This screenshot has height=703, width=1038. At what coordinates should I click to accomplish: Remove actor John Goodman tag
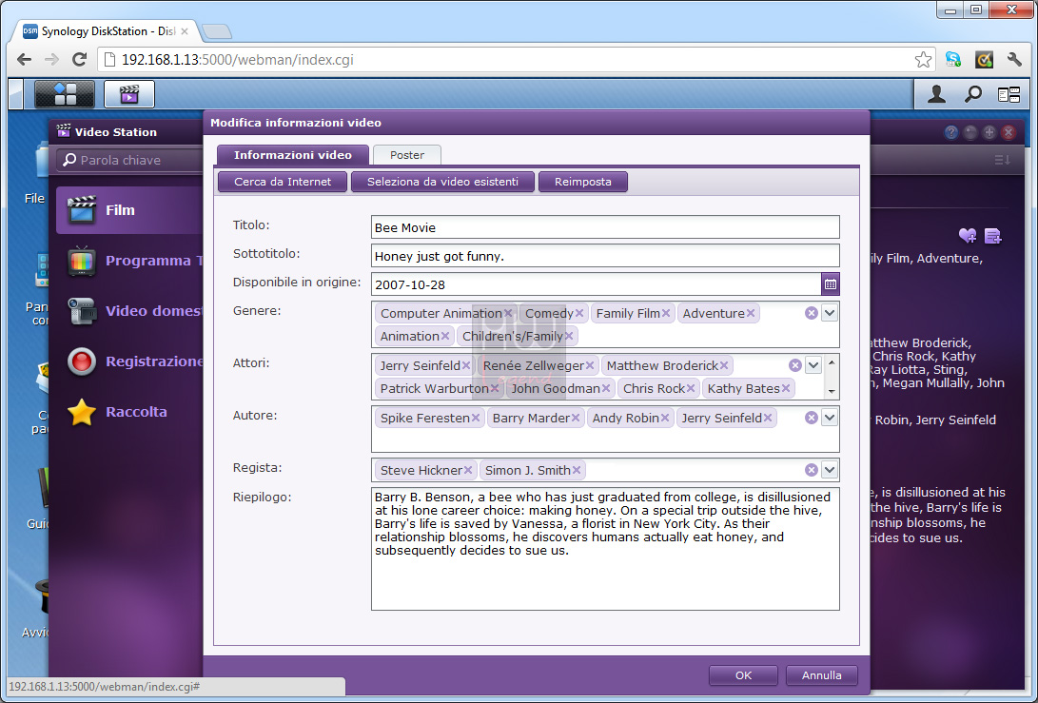[x=606, y=388]
